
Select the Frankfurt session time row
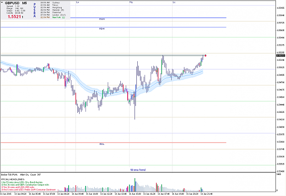coord(51,12)
